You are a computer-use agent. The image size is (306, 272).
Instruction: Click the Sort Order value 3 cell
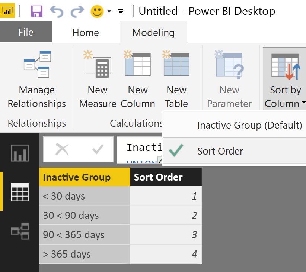[166, 234]
